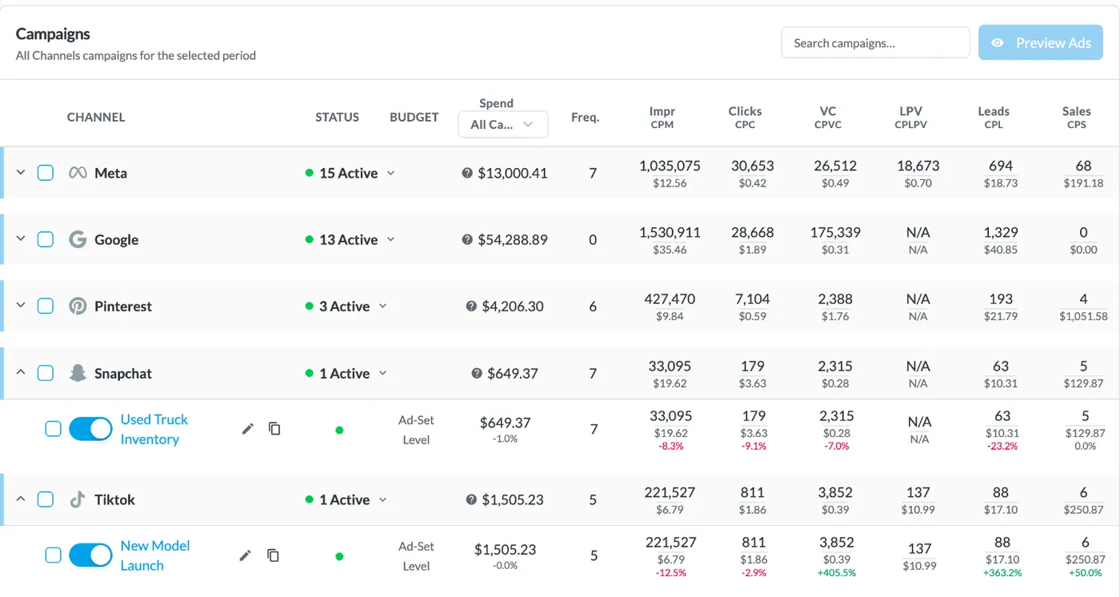1120x597 pixels.
Task: Duplicate Used Truck Inventory with copy icon
Action: tap(274, 429)
